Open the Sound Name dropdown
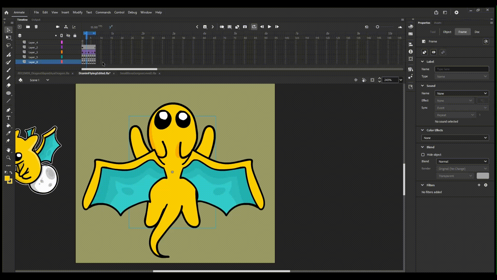497x280 pixels. 462,93
